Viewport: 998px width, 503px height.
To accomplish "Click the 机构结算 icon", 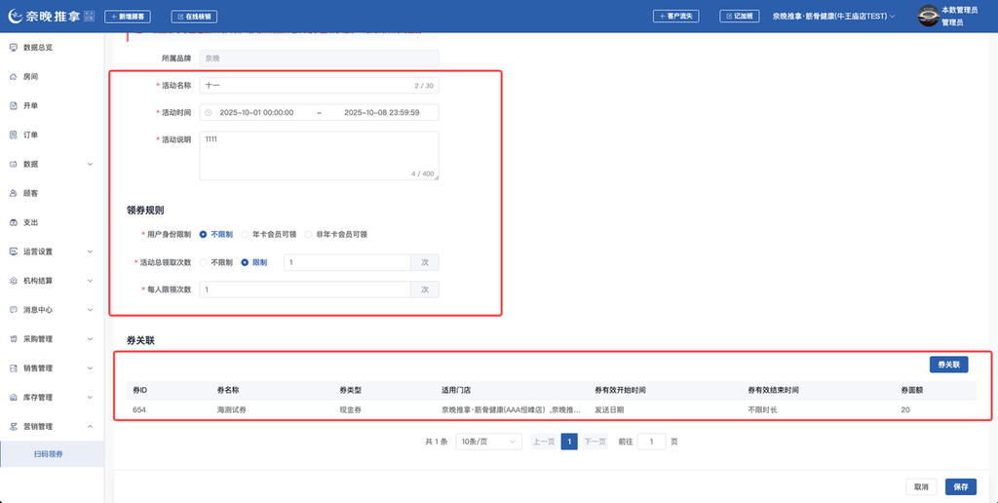I will [x=14, y=281].
